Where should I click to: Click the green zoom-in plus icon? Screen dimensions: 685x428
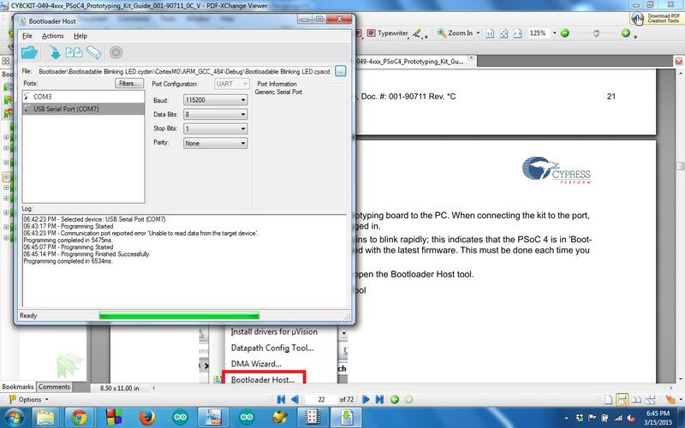tap(625, 33)
